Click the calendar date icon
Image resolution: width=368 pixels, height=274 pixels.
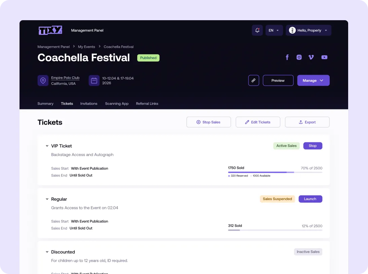[x=94, y=80]
